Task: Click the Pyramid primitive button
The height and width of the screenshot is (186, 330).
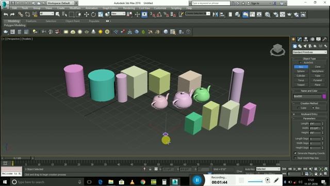Action: click(x=318, y=81)
